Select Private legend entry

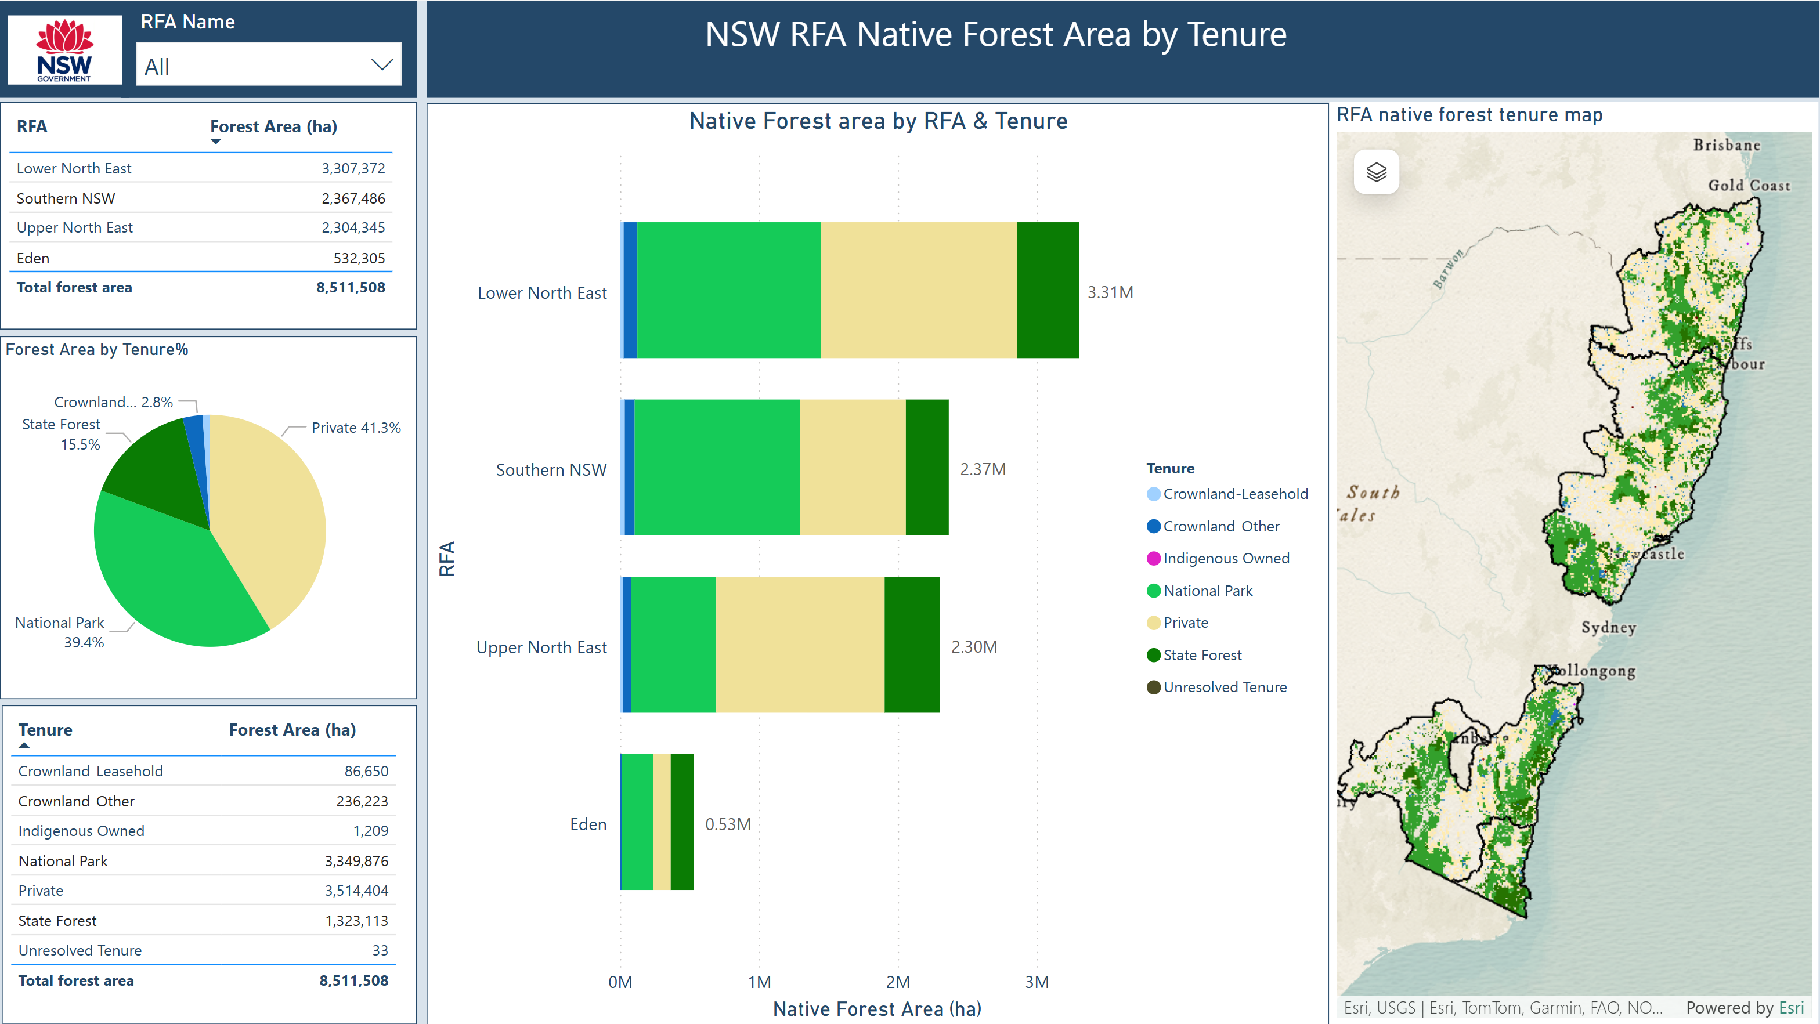1178,622
